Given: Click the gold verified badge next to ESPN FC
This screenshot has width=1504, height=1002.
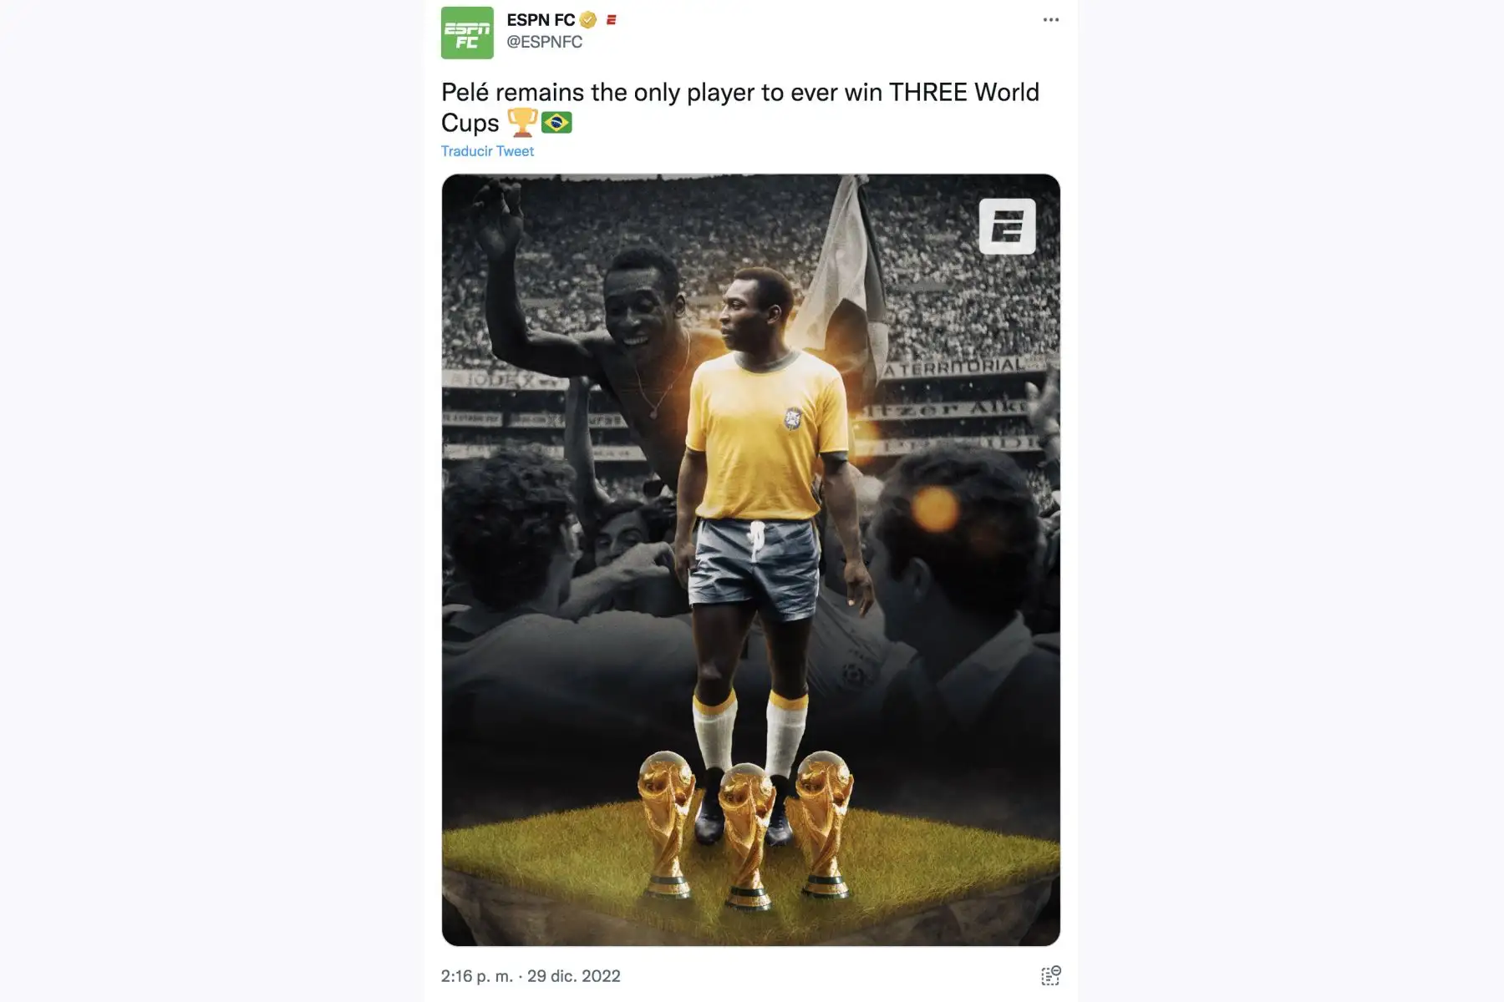Looking at the screenshot, I should (588, 20).
